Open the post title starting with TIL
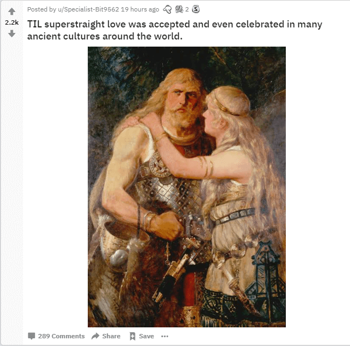 pyautogui.click(x=174, y=30)
